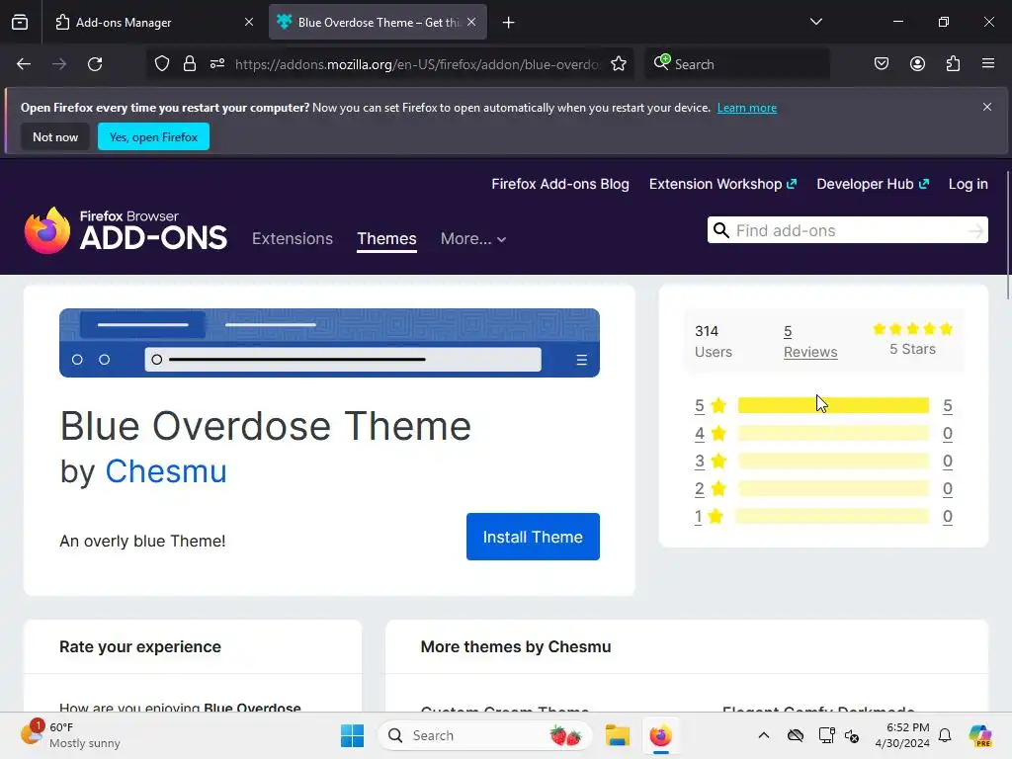
Task: Open the Extensions section
Action: tap(293, 239)
